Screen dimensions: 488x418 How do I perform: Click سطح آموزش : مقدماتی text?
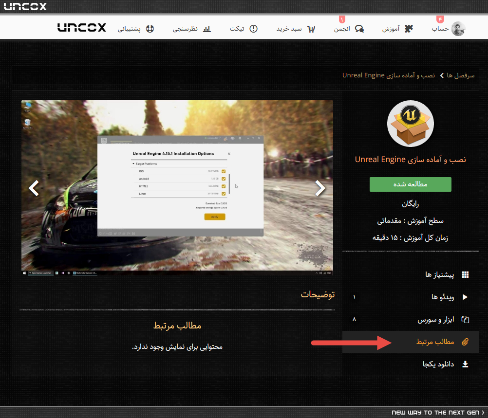(x=410, y=221)
